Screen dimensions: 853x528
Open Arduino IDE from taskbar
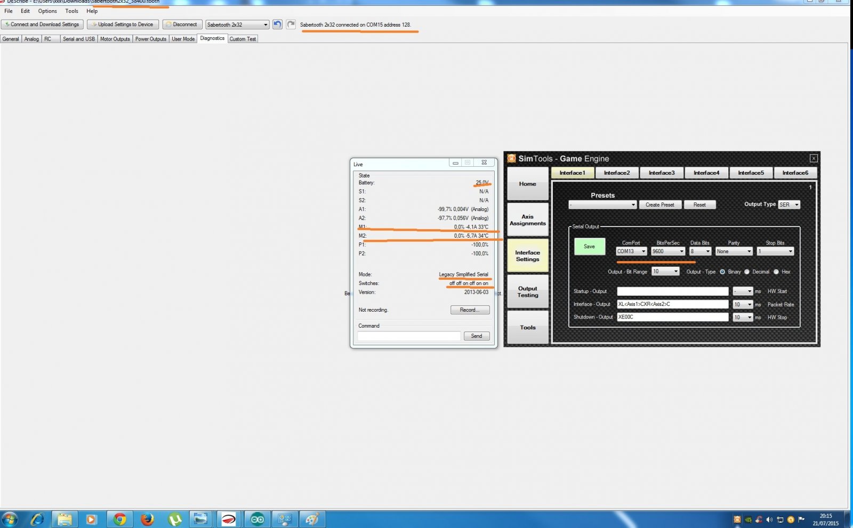(257, 519)
